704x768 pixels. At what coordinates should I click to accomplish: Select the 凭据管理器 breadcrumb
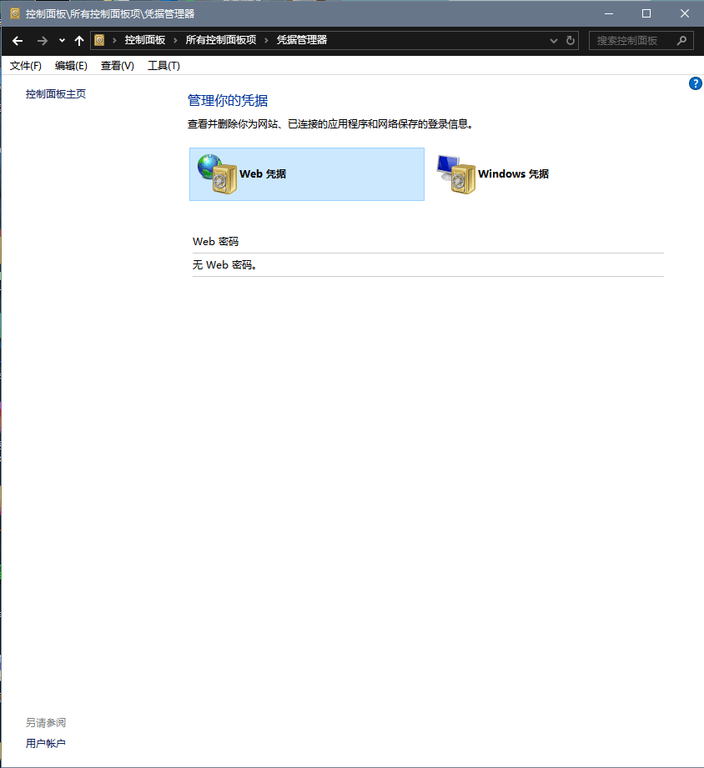(x=302, y=40)
